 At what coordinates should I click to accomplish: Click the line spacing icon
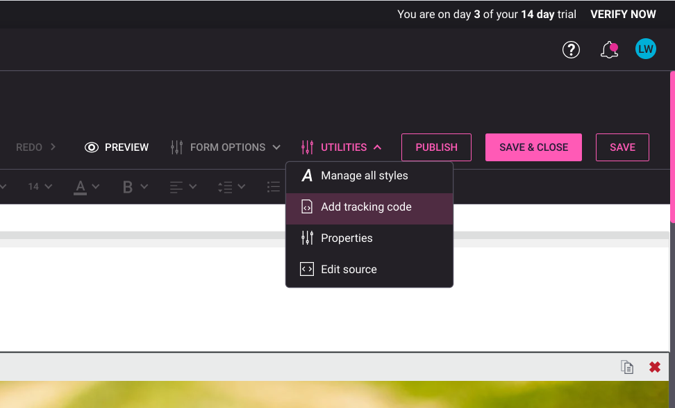pos(225,187)
